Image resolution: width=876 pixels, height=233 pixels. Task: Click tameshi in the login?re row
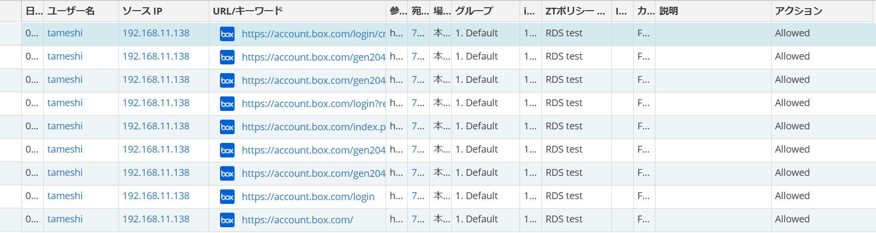(x=65, y=103)
